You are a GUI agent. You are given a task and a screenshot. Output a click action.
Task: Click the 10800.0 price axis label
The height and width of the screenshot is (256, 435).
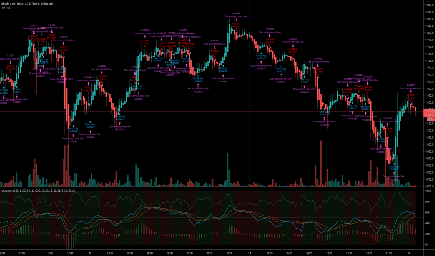pos(429,172)
